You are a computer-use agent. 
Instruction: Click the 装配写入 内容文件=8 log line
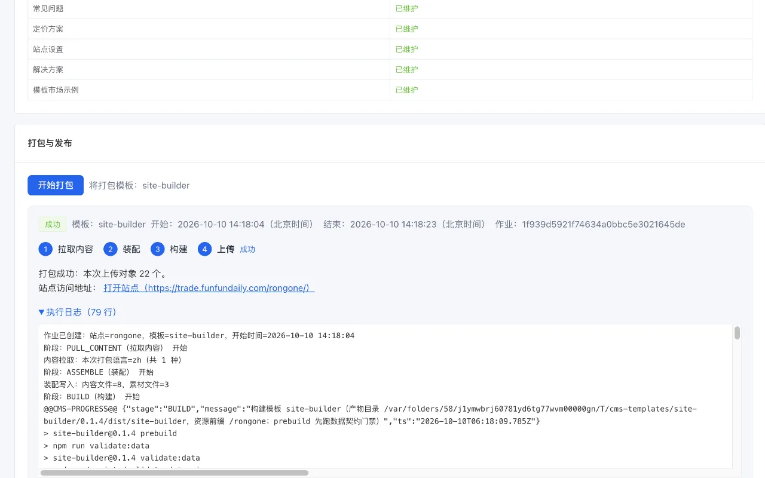106,385
